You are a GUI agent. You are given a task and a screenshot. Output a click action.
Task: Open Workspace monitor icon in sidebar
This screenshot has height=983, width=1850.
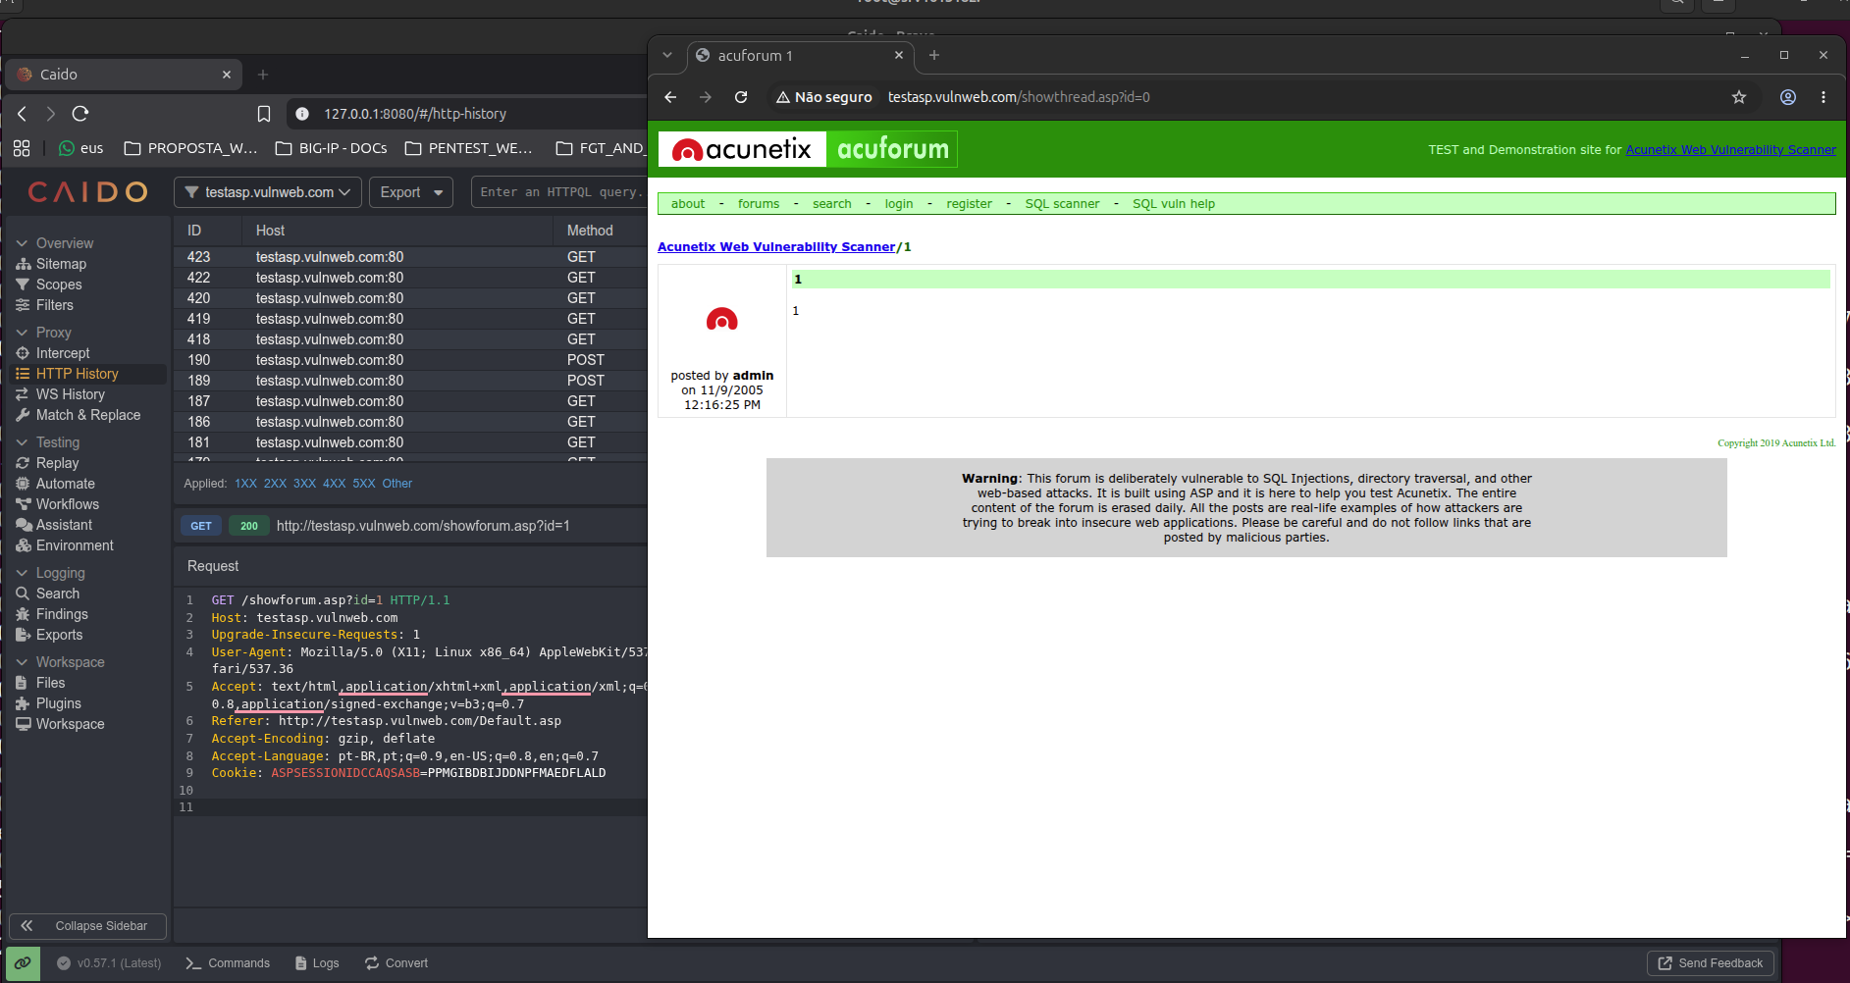pos(23,724)
